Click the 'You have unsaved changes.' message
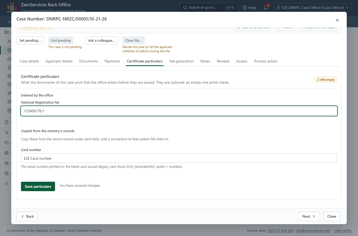The width and height of the screenshot is (358, 236). (x=80, y=185)
